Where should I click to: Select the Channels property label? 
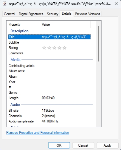point(15,116)
